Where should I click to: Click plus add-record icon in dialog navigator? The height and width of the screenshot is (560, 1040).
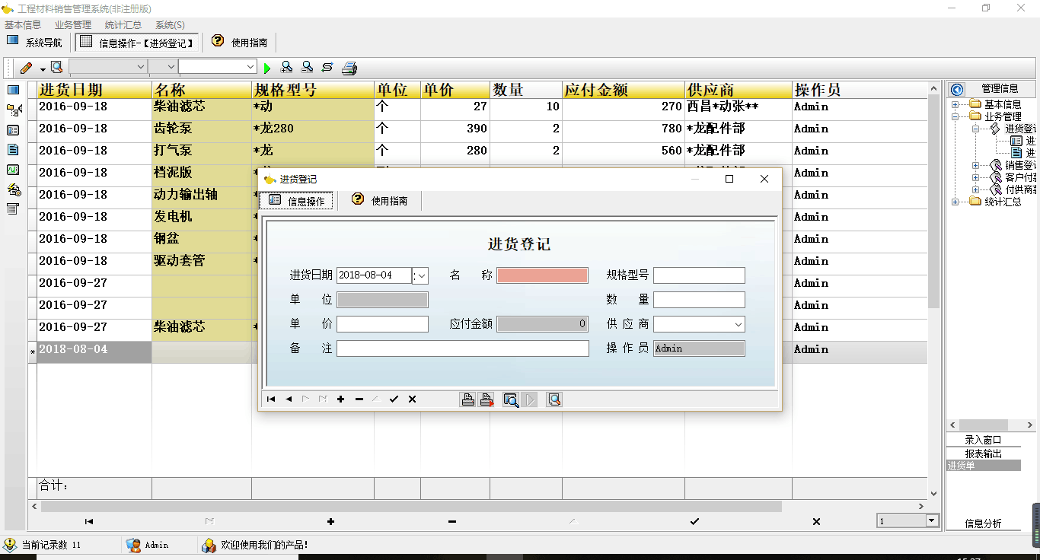tap(340, 399)
